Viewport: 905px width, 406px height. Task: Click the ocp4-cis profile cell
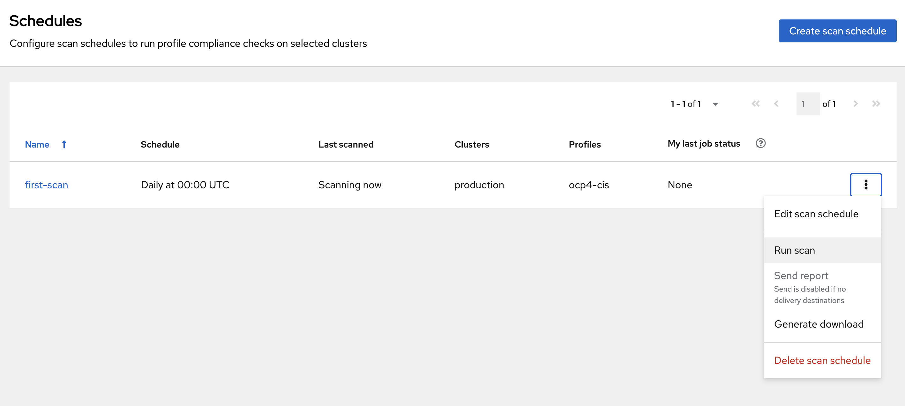(x=588, y=185)
